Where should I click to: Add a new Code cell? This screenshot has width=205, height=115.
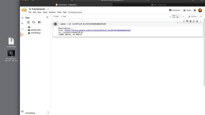(55, 16)
